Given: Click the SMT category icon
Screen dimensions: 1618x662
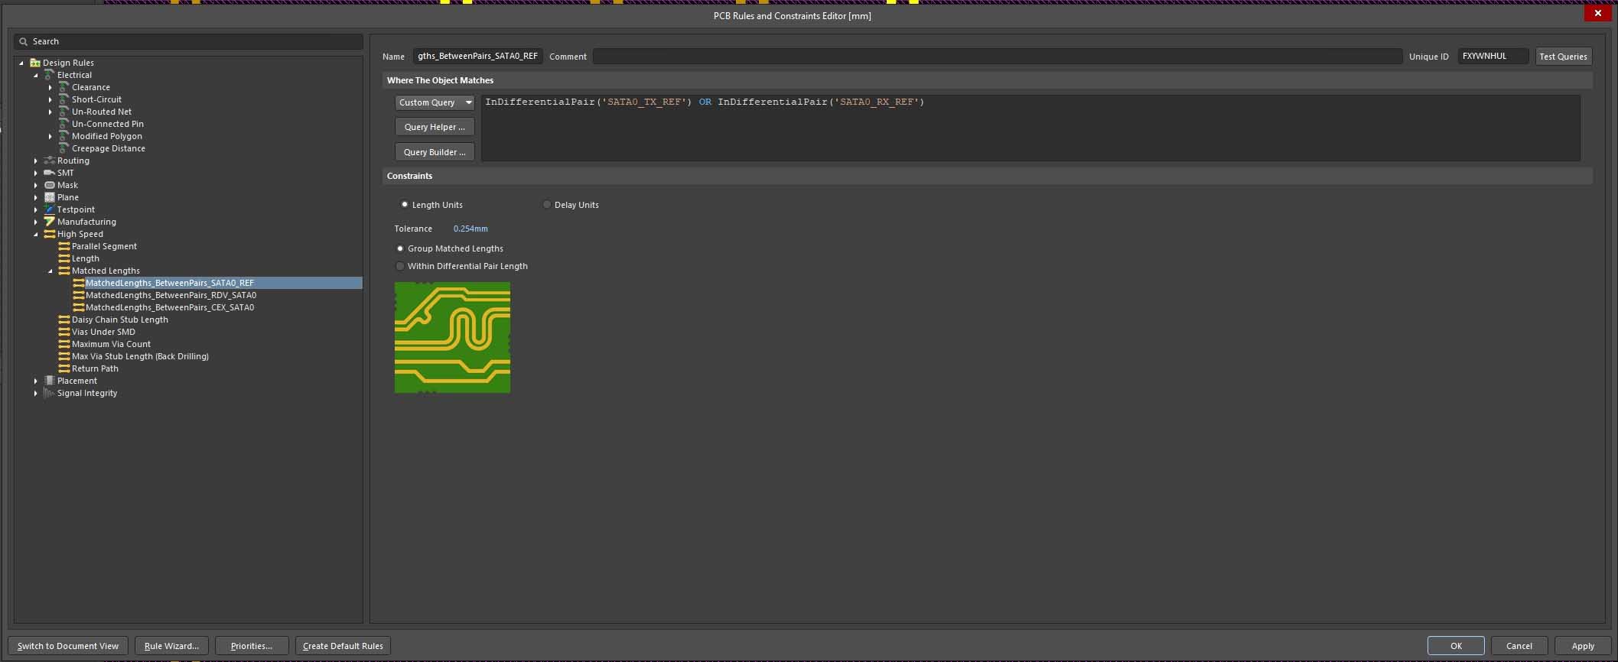Looking at the screenshot, I should [50, 173].
